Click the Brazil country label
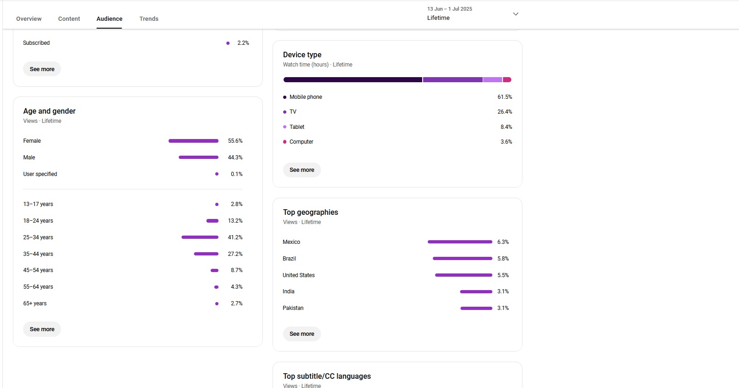The image size is (739, 388). coord(289,259)
